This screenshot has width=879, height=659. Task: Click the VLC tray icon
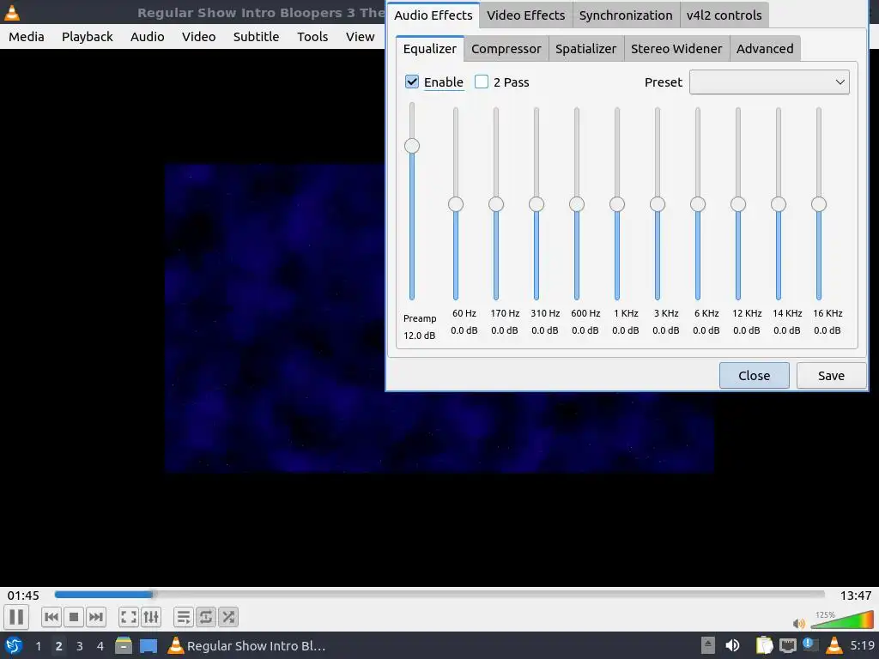834,645
